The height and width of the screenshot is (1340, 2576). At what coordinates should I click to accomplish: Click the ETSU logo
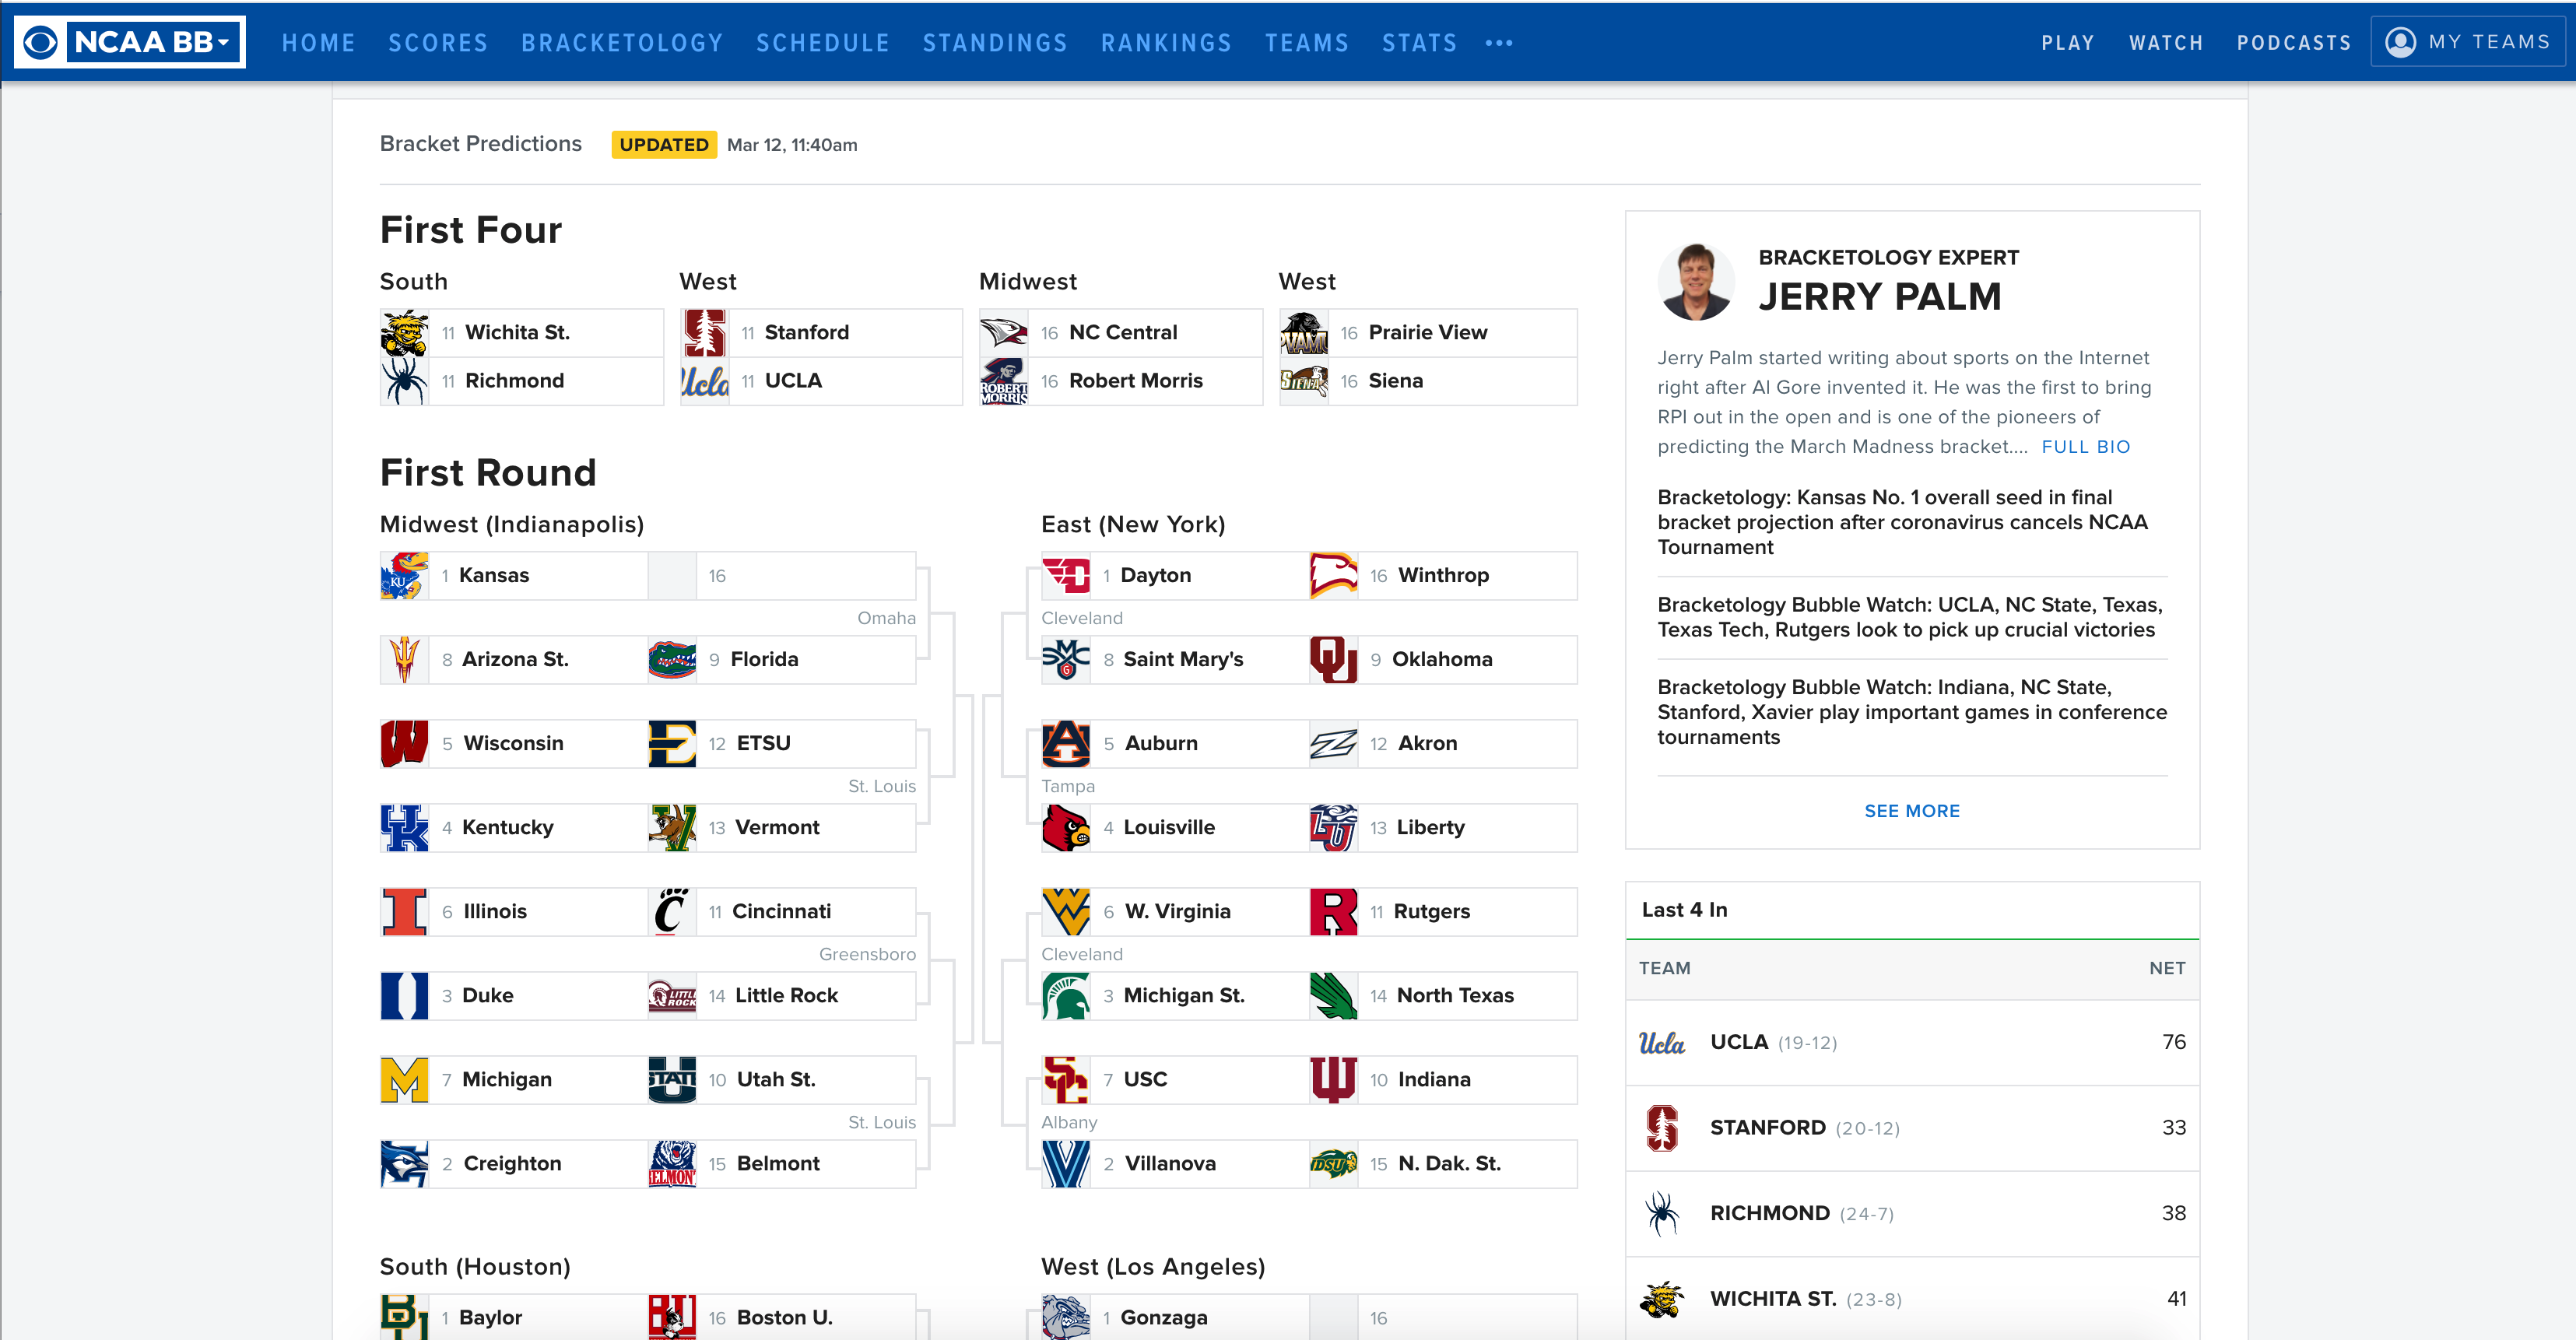pyautogui.click(x=672, y=744)
